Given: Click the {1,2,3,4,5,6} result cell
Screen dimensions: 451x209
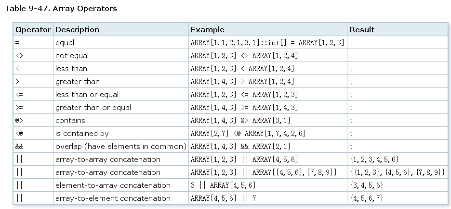Looking at the screenshot, I should [374, 160].
